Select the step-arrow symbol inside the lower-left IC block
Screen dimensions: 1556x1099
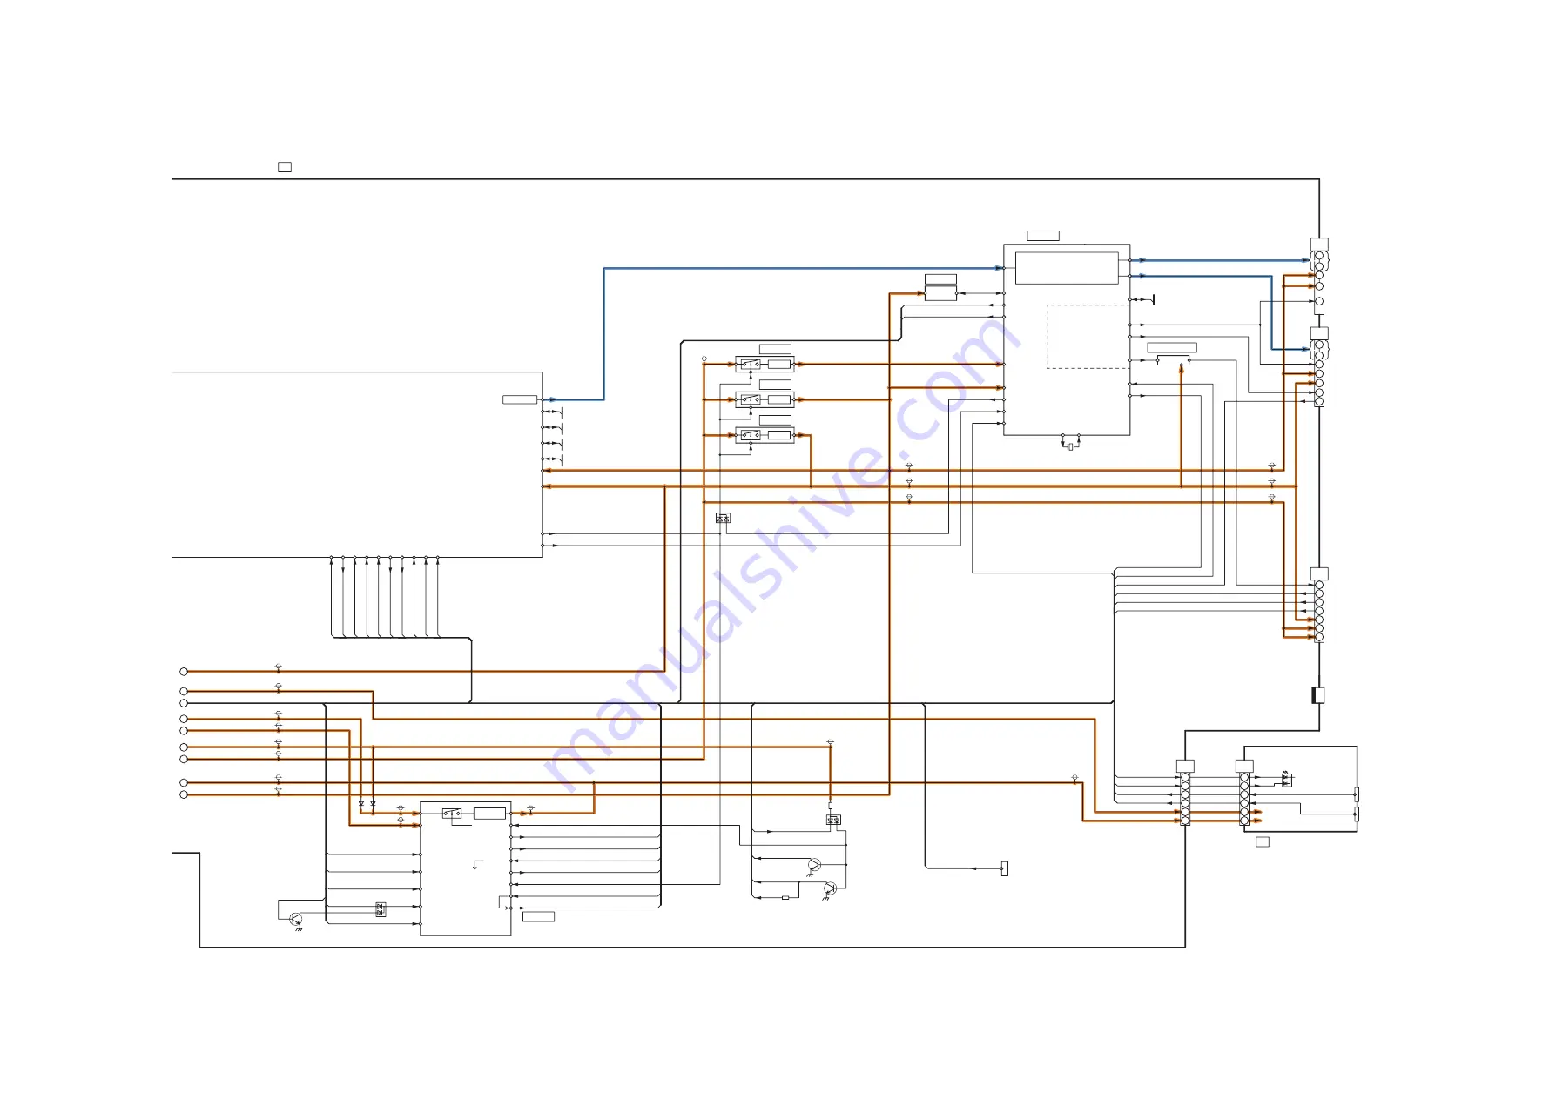pyautogui.click(x=477, y=865)
